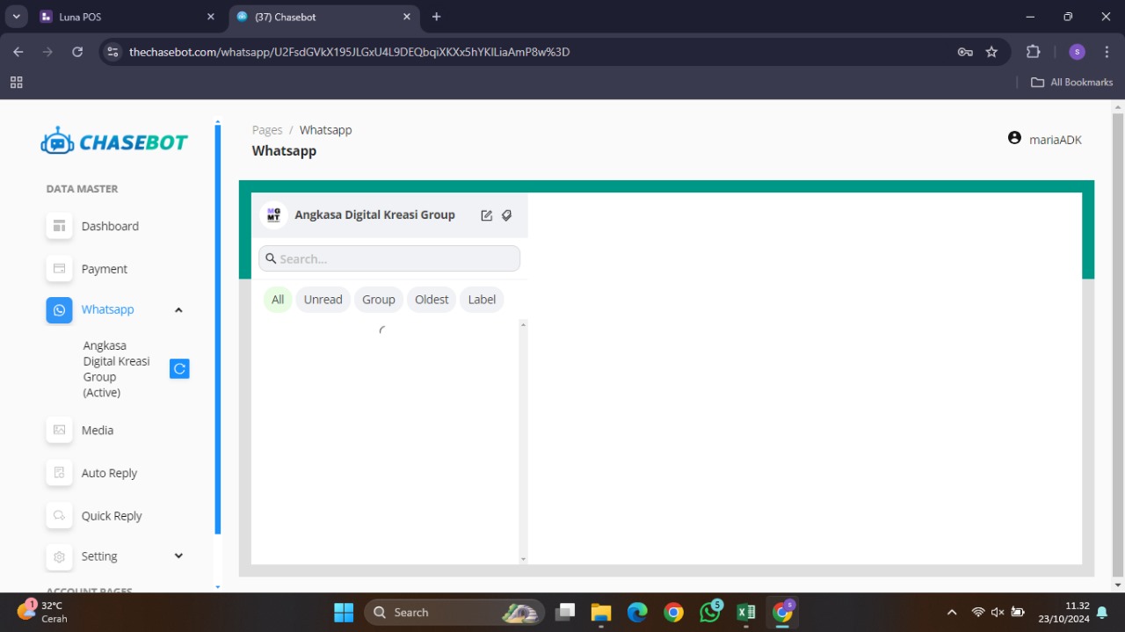
Task: Collapse the Whatsapp sidebar menu
Action: [178, 309]
